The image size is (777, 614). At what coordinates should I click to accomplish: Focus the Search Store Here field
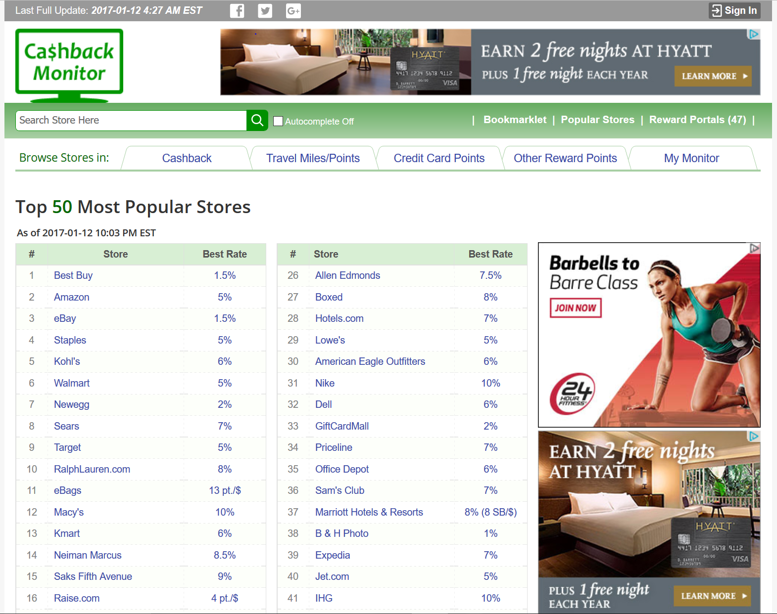[x=131, y=120]
